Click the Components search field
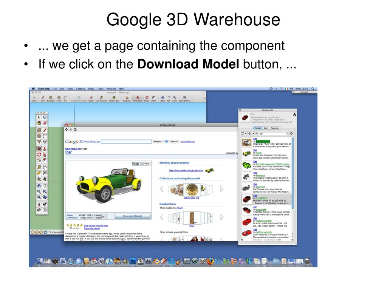387x290 pixels. [x=272, y=133]
